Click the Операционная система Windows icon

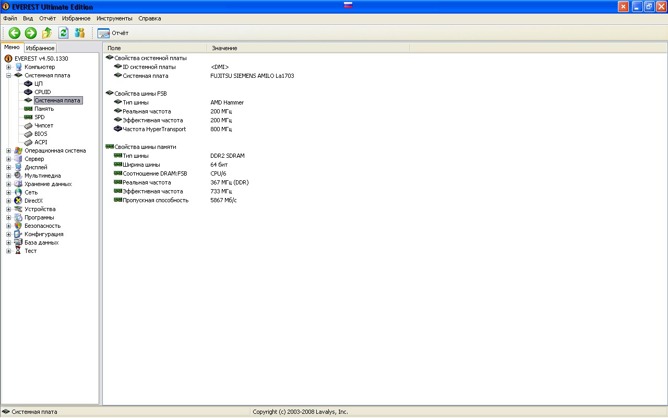pos(18,150)
